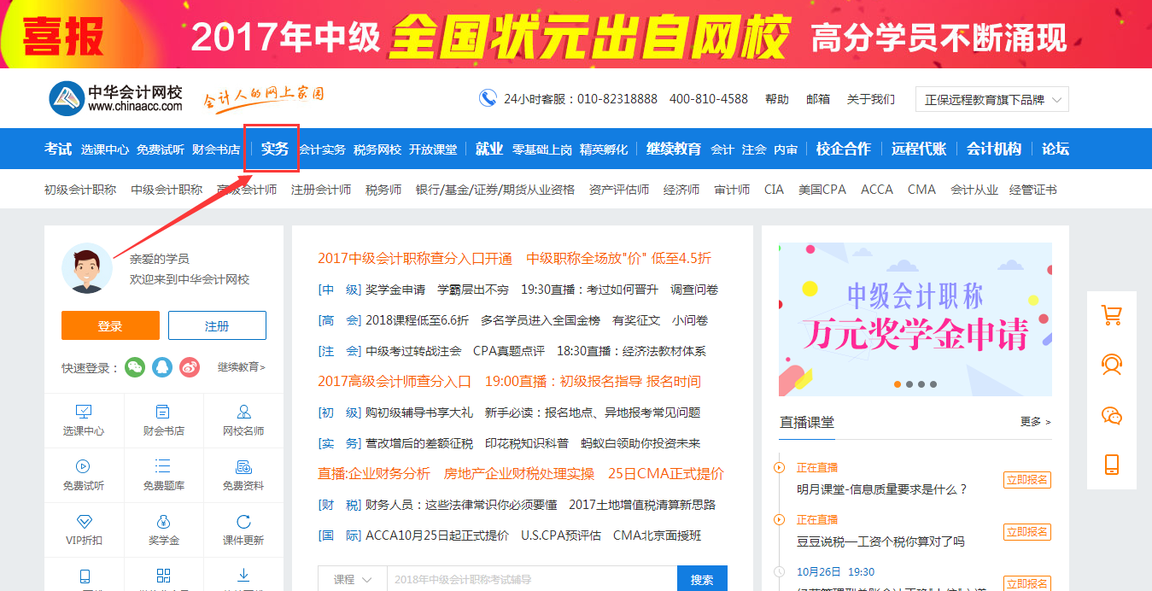Click the orange 登录 login button

click(x=109, y=325)
